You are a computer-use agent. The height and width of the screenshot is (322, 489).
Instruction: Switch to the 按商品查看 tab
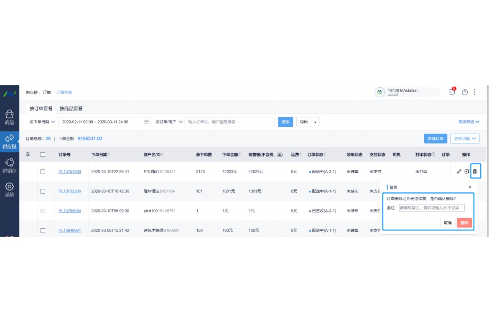pyautogui.click(x=71, y=109)
